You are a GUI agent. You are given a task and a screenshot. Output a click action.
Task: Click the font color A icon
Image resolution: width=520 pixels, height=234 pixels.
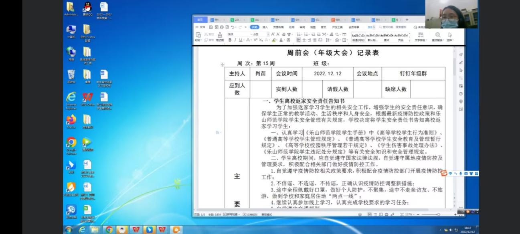point(282,40)
